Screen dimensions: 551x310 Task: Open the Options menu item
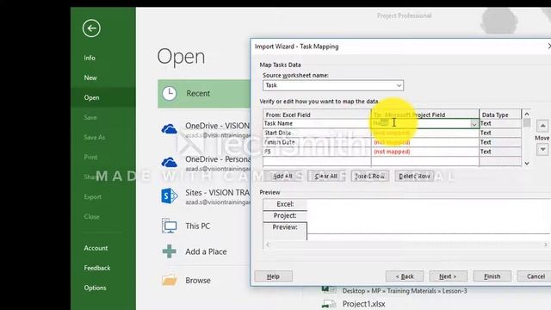click(95, 288)
